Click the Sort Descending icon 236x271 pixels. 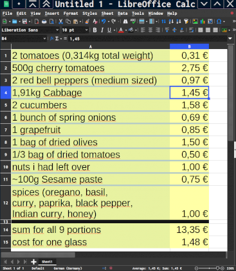tap(179, 21)
